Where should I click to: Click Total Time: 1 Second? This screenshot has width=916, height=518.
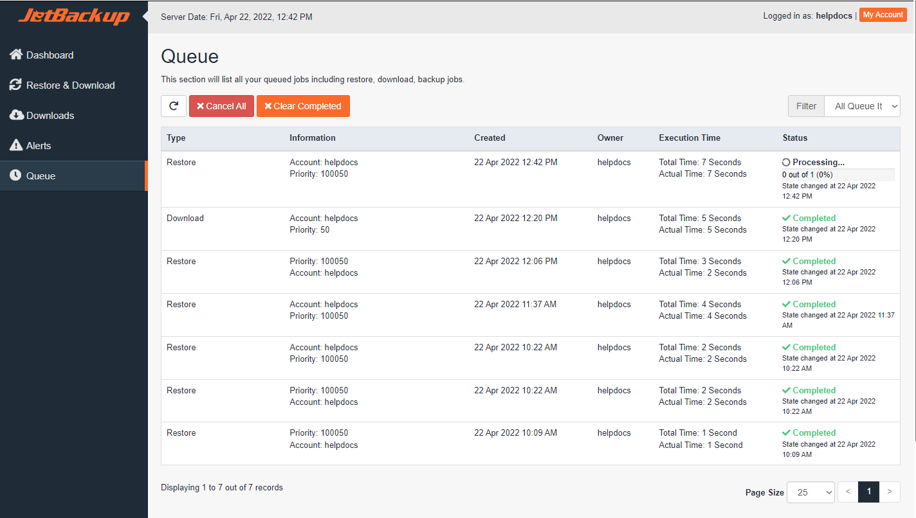[x=698, y=433]
